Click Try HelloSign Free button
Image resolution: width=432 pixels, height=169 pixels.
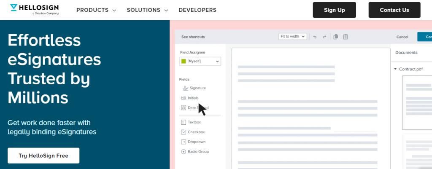43,156
